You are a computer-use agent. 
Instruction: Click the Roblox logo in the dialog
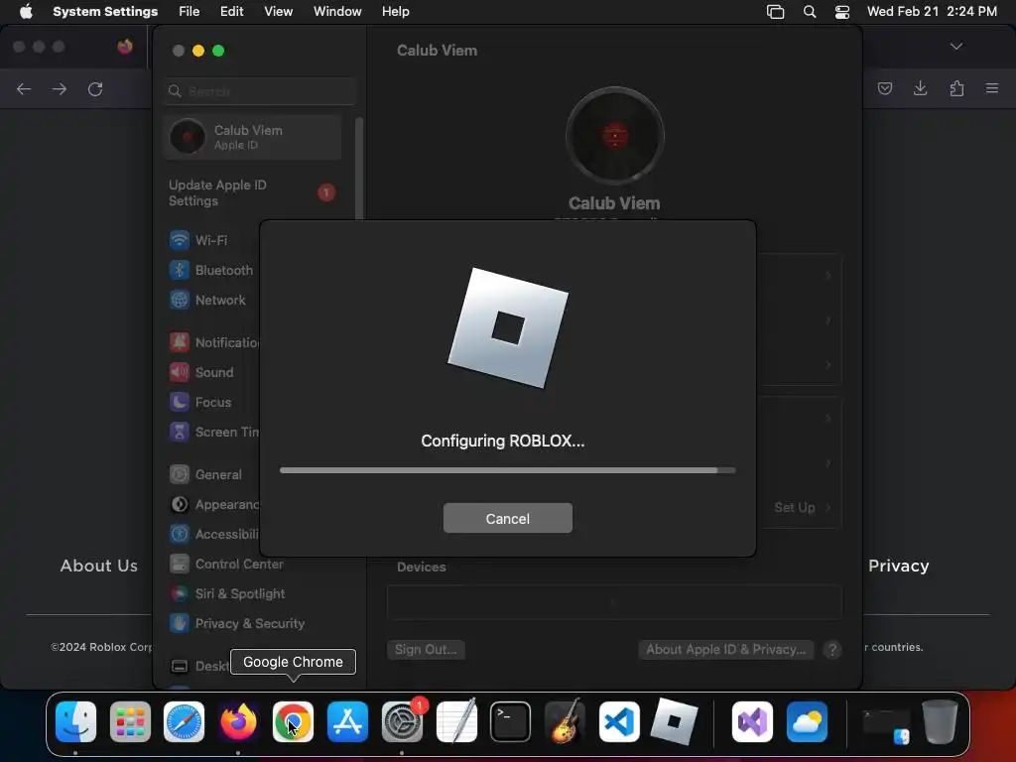click(508, 327)
